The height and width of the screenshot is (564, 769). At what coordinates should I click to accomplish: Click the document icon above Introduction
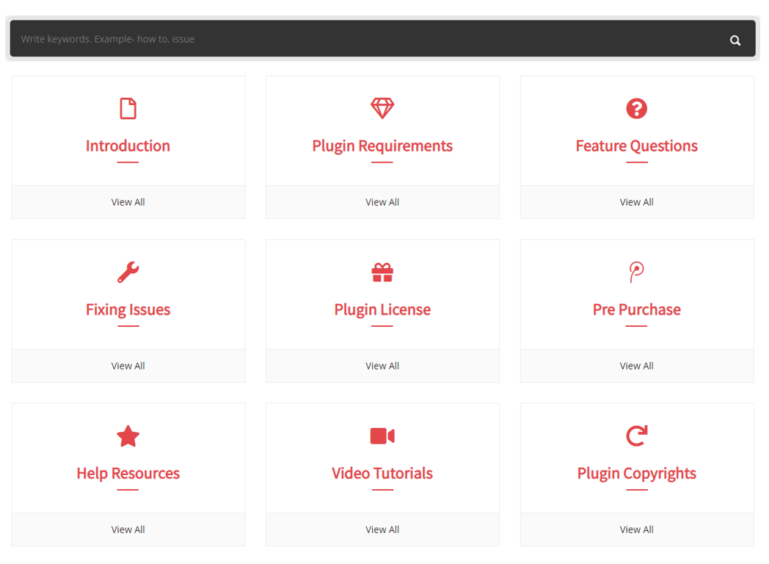[128, 107]
